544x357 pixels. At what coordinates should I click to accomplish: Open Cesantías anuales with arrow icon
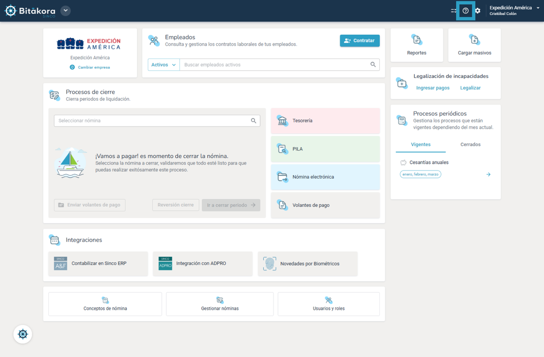[x=488, y=174]
